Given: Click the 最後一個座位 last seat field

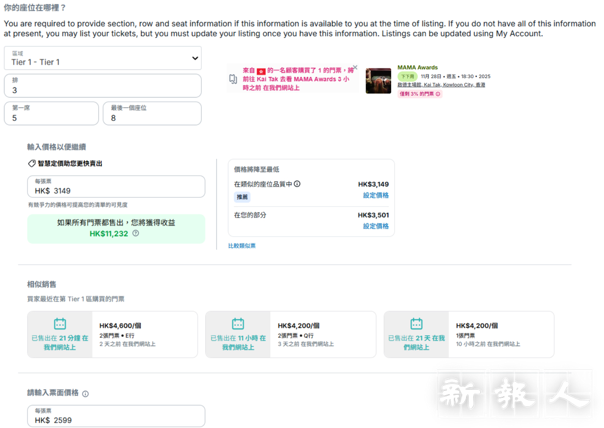Looking at the screenshot, I should tap(152, 114).
